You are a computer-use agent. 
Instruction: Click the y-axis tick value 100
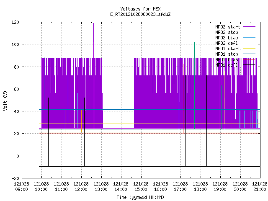click(x=15, y=44)
